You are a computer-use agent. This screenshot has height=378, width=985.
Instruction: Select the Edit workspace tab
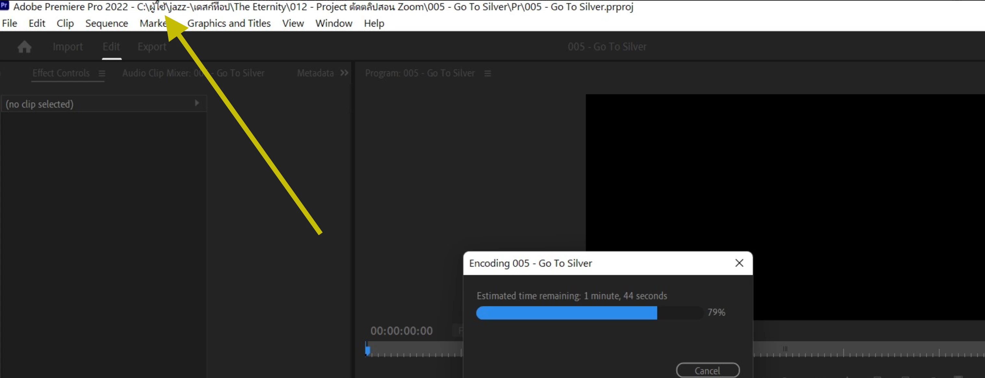tap(111, 47)
